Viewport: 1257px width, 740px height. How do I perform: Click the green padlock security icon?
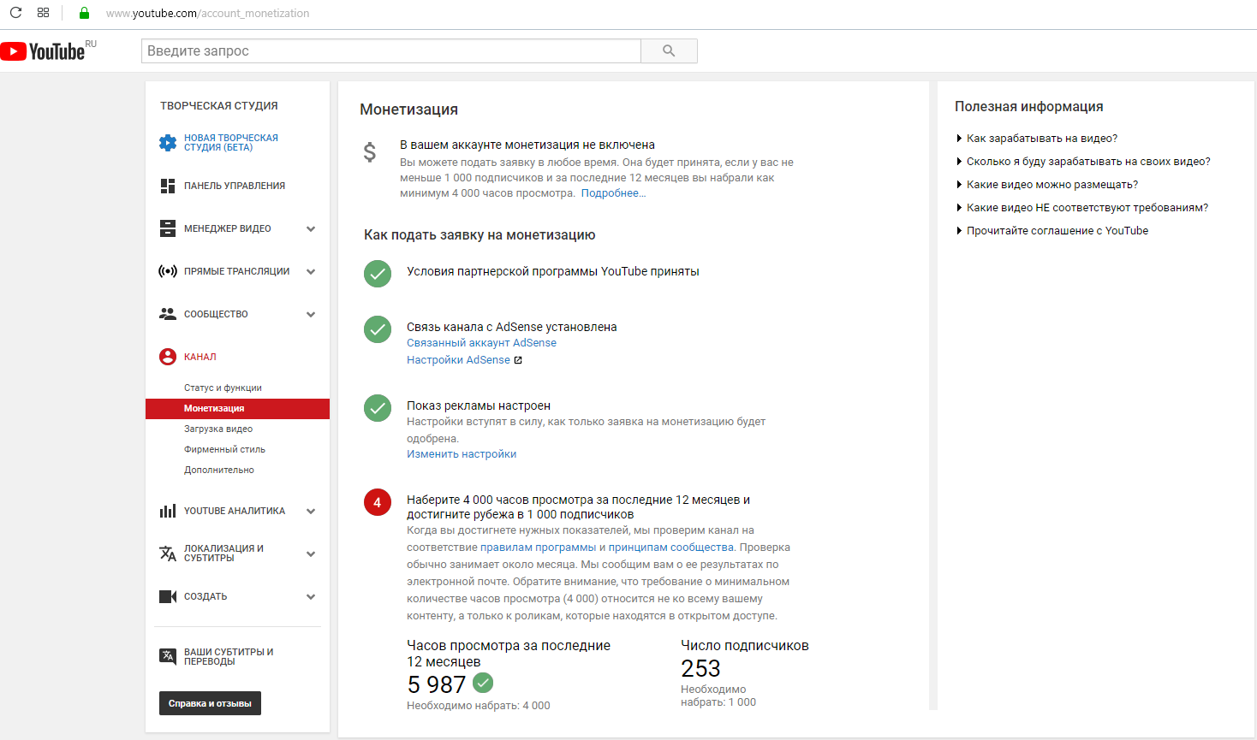click(x=84, y=13)
